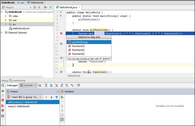195x126 pixels.
Task: Click HelloWorld breadcrumb in navigation bar
Action: click(x=8, y=3)
